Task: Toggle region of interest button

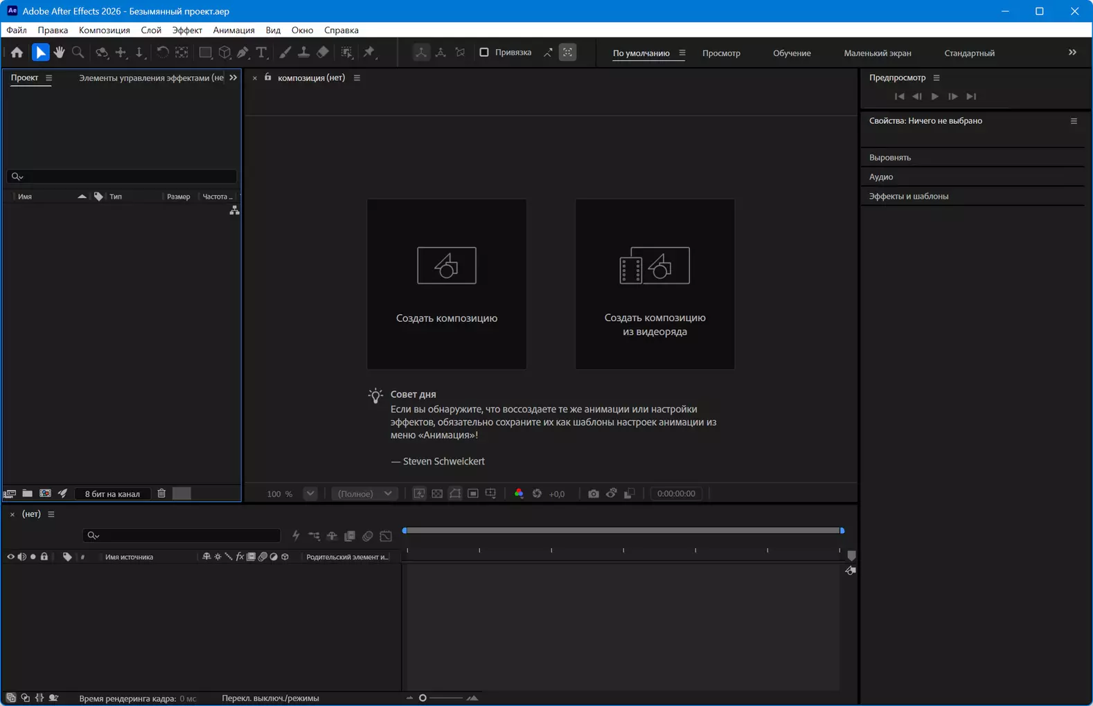Action: [x=473, y=494]
